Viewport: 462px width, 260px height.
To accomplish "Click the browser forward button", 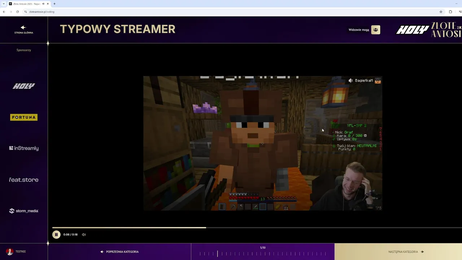I will point(11,12).
